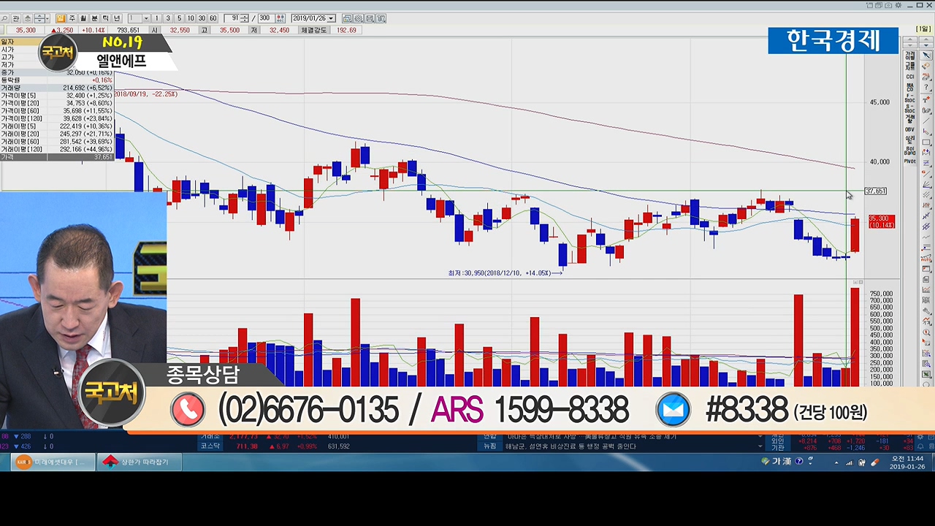Toggle the daily (일) period button
This screenshot has width=935, height=526.
[x=61, y=18]
